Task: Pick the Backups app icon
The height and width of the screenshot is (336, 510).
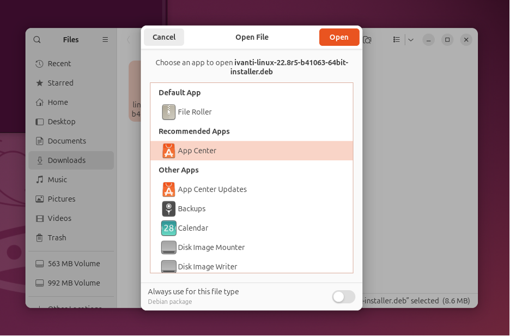Action: [168, 208]
